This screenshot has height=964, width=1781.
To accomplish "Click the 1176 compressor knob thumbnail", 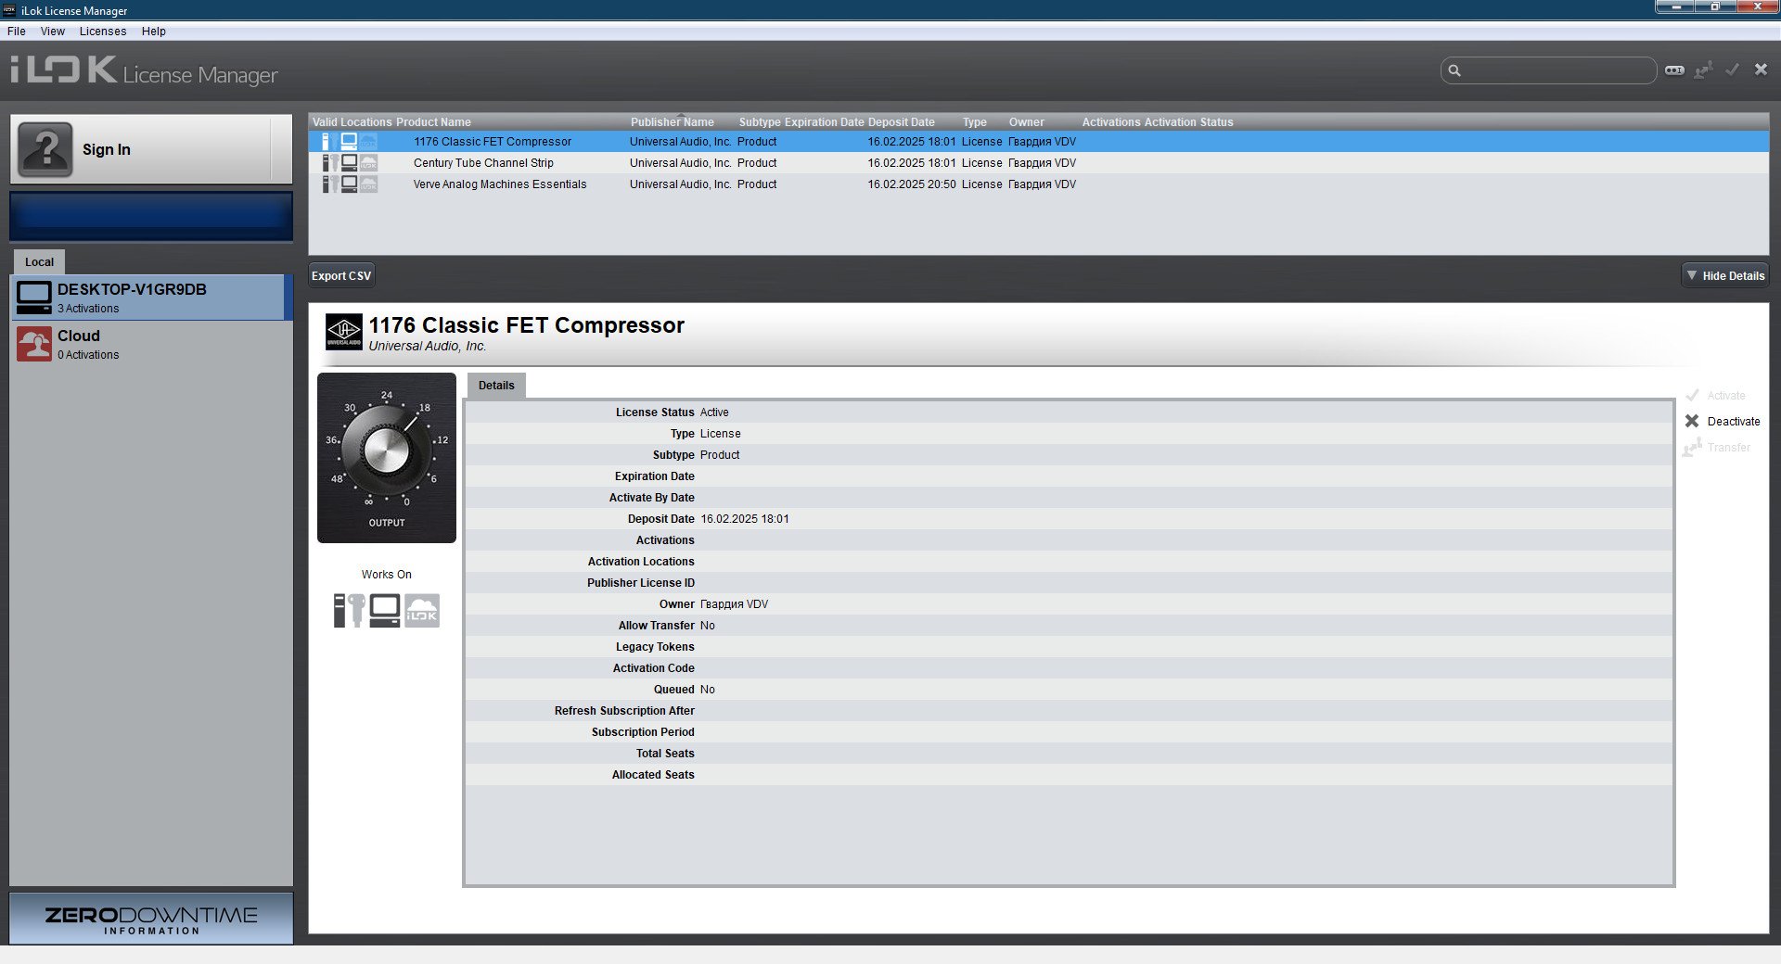I will click(x=387, y=458).
